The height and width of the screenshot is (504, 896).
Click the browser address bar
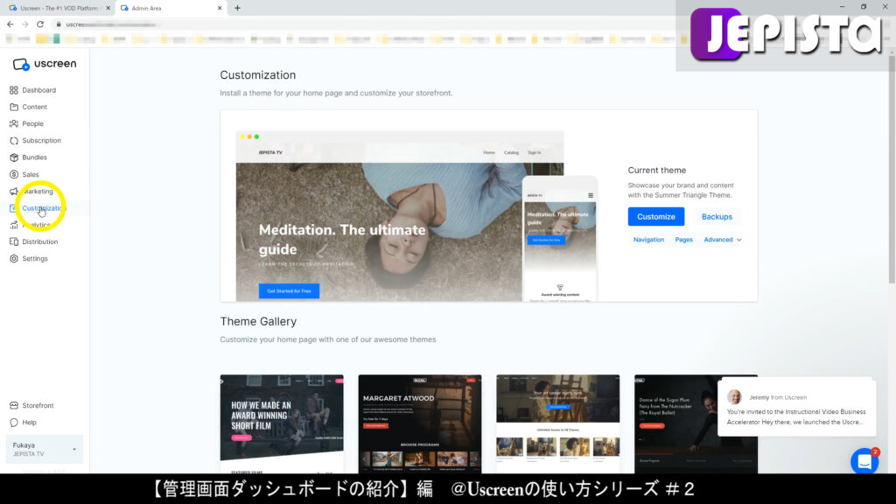(x=366, y=24)
